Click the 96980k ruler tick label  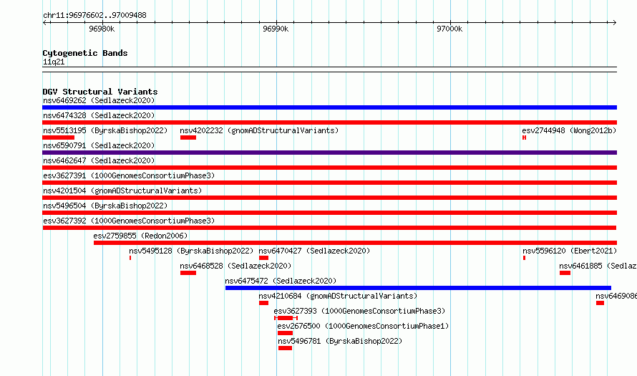[102, 29]
